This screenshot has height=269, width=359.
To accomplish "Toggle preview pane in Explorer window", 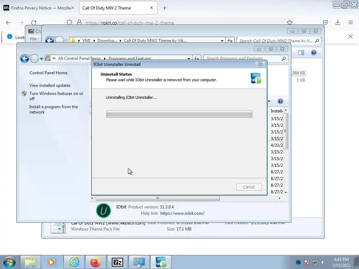I will pyautogui.click(x=301, y=53).
